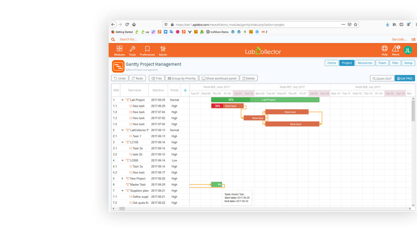The height and width of the screenshot is (227, 417).
Task: Click the Task name column header
Action: 134,90
